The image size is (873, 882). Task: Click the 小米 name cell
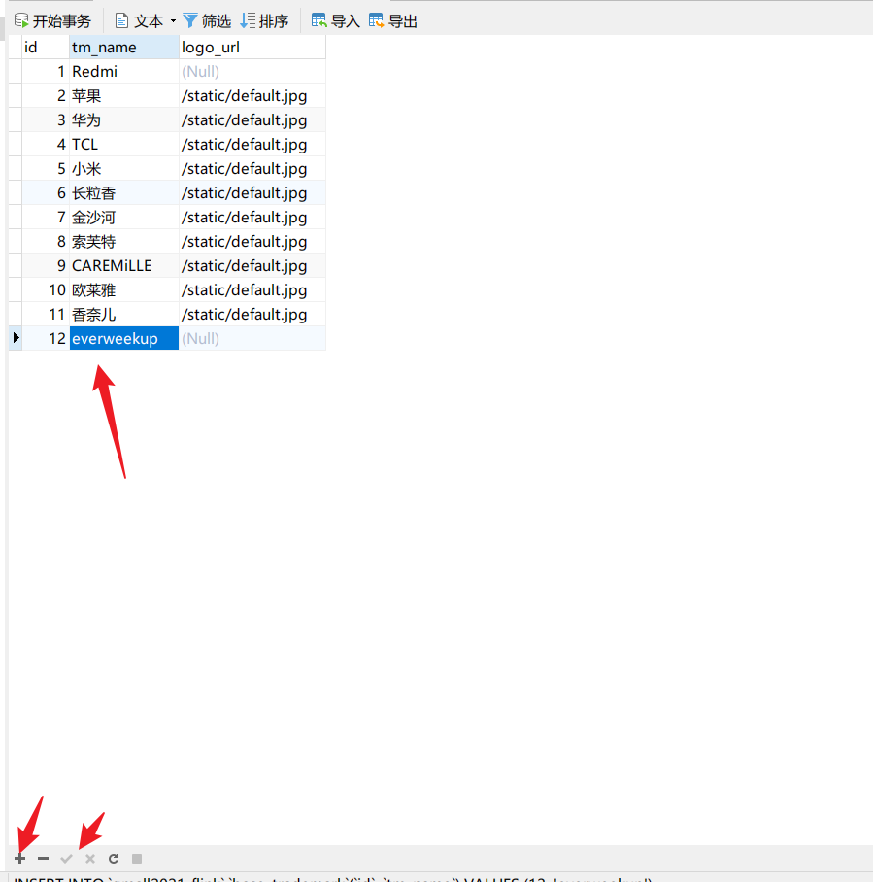(124, 168)
